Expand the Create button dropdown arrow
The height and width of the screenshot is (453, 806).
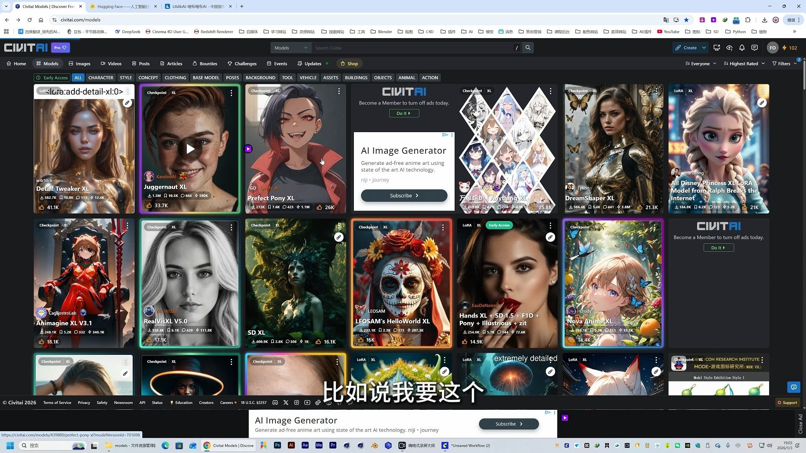(x=704, y=48)
